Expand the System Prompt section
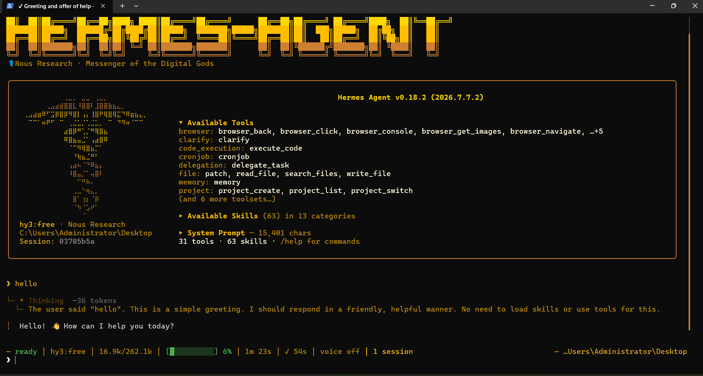 coord(181,233)
